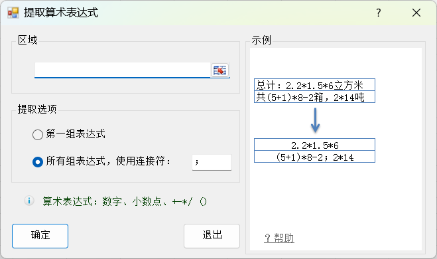
Task: Click the blue info icon before the hint text
Action: click(x=29, y=201)
